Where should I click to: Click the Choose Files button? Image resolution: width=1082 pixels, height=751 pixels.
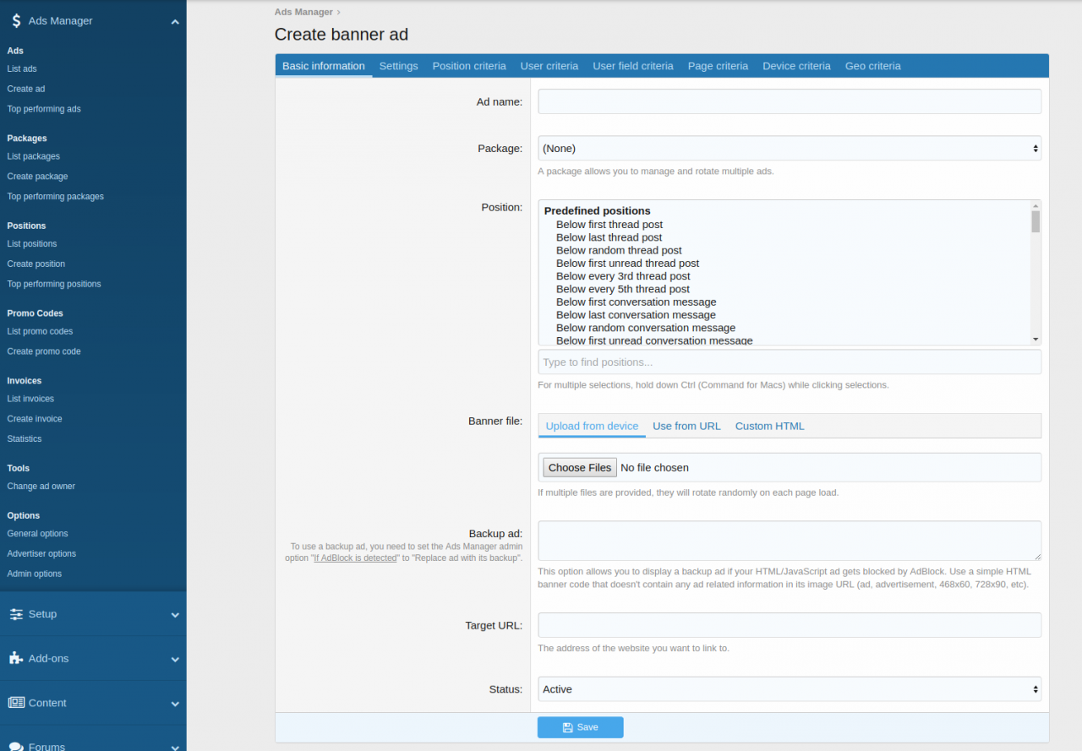579,467
